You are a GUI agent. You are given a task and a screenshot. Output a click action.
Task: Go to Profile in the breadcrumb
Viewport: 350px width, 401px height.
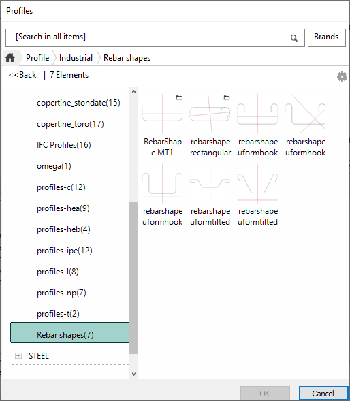click(x=37, y=58)
